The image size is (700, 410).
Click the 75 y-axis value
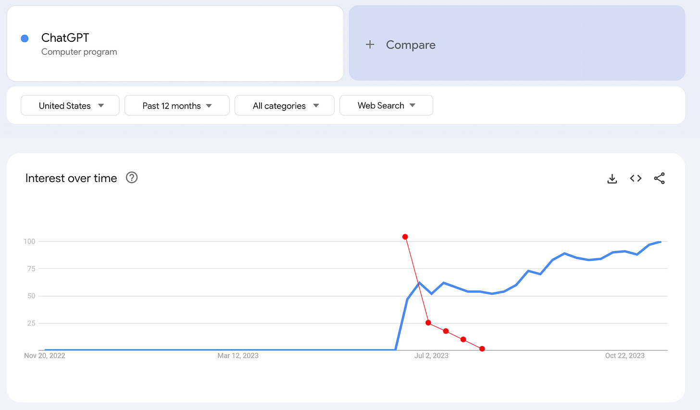click(31, 269)
